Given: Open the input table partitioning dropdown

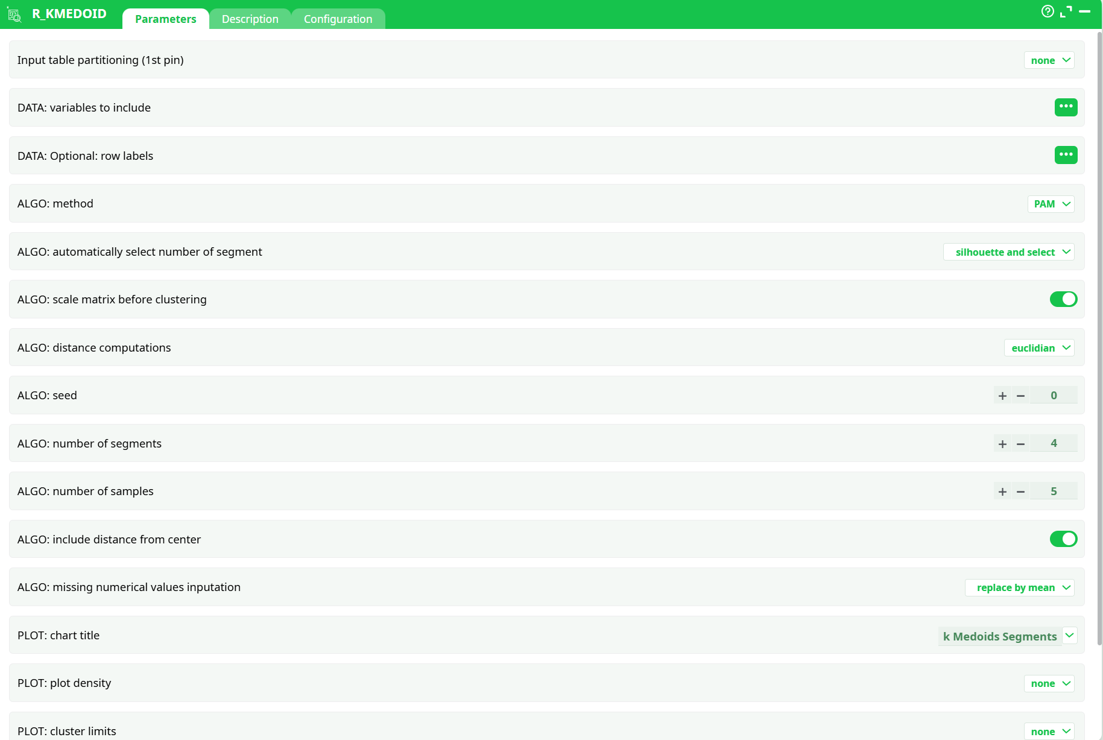Looking at the screenshot, I should coord(1049,60).
